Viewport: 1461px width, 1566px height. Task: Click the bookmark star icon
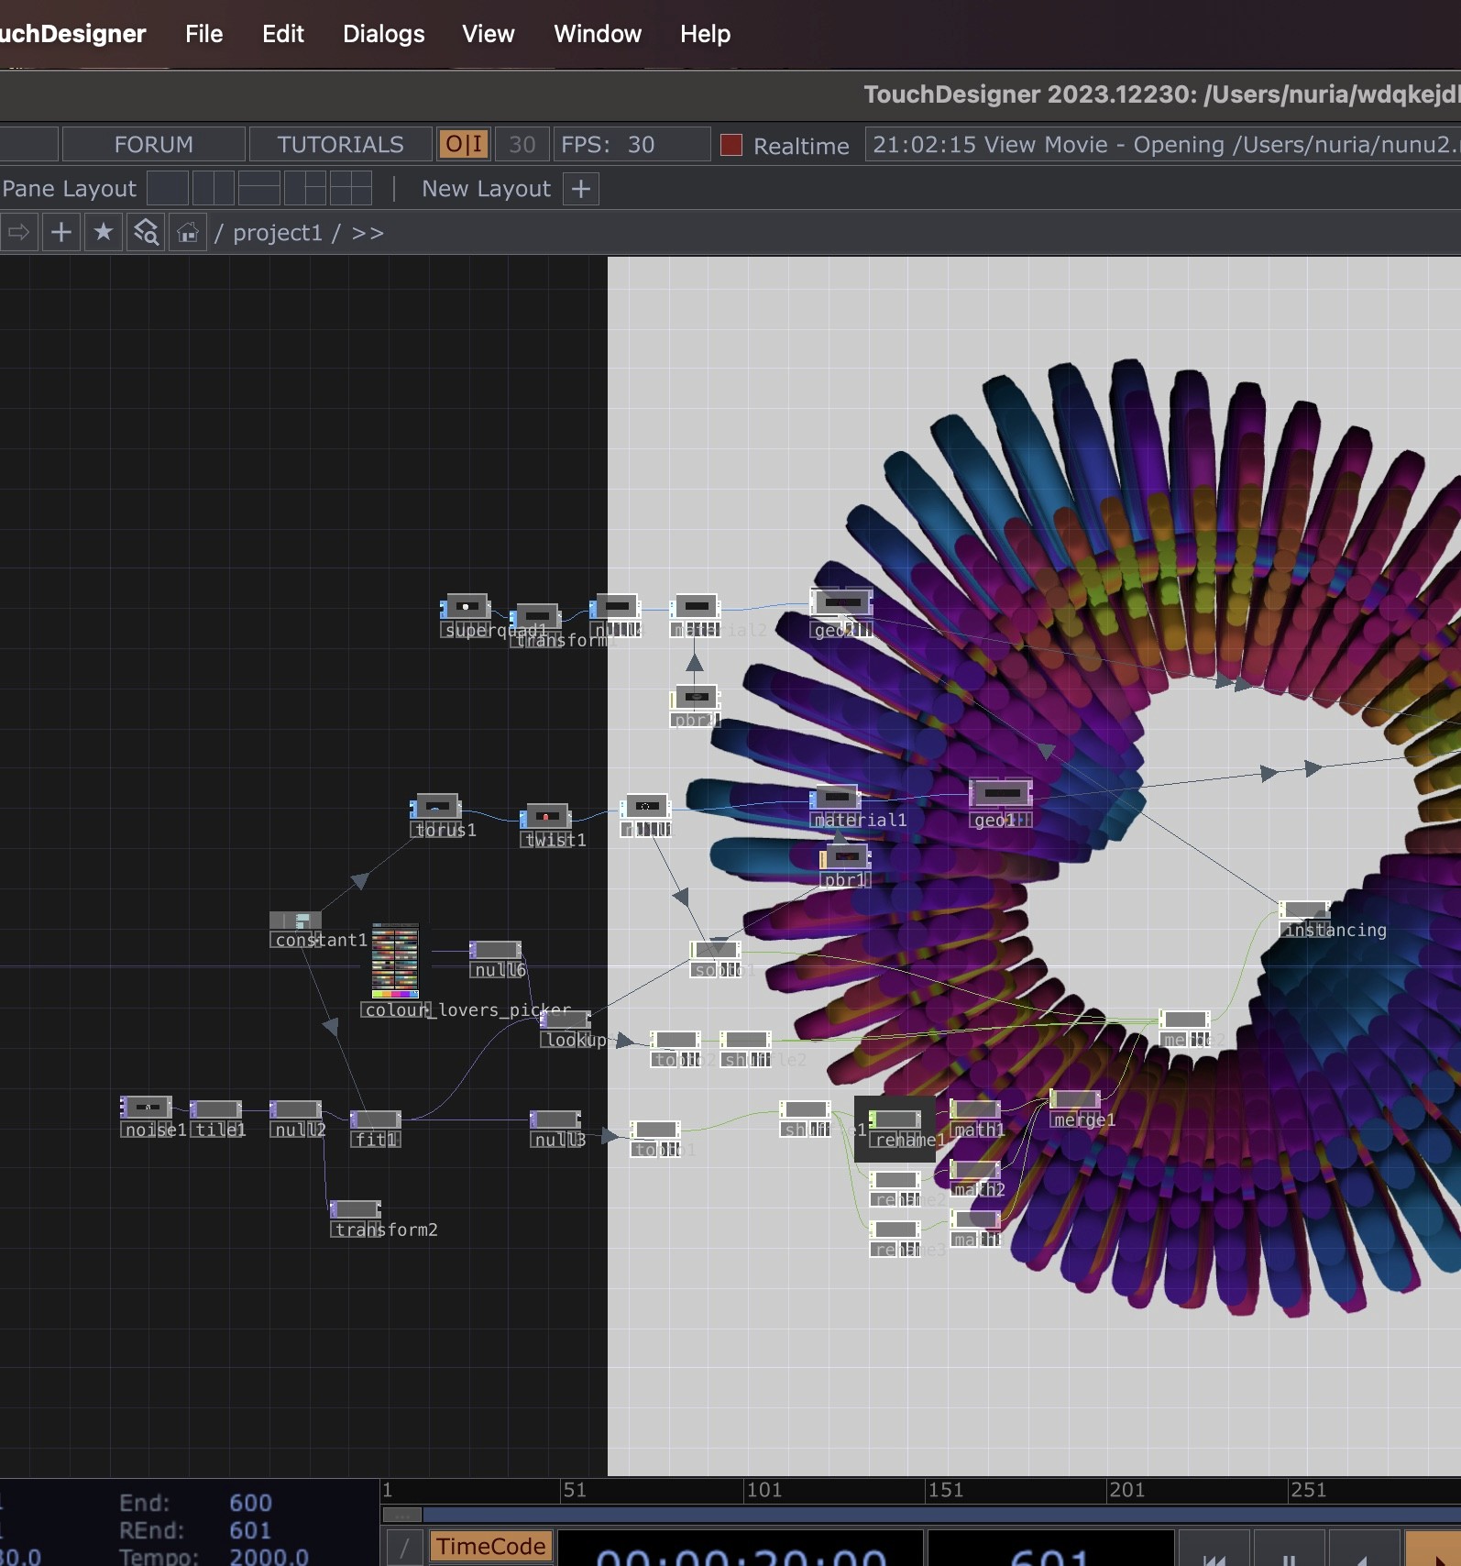point(104,233)
